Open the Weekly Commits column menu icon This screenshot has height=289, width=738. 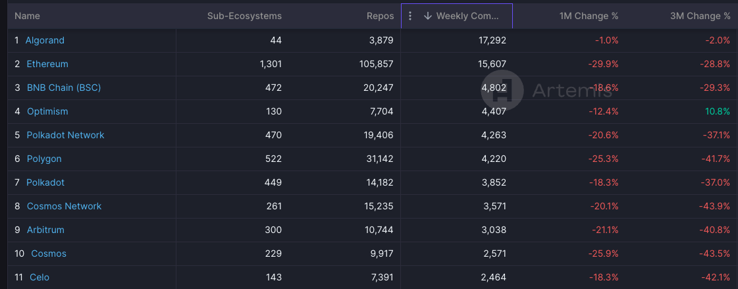tap(410, 16)
